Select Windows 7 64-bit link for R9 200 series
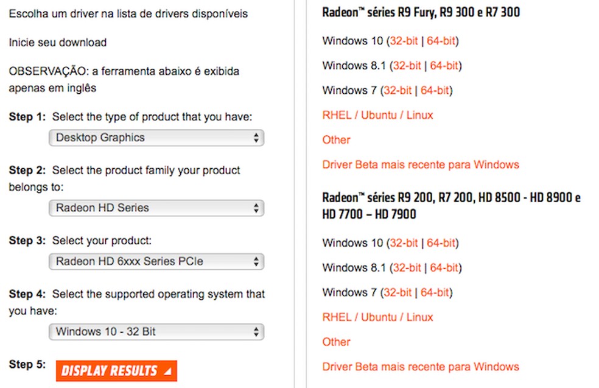Image resolution: width=599 pixels, height=388 pixels. (x=435, y=292)
